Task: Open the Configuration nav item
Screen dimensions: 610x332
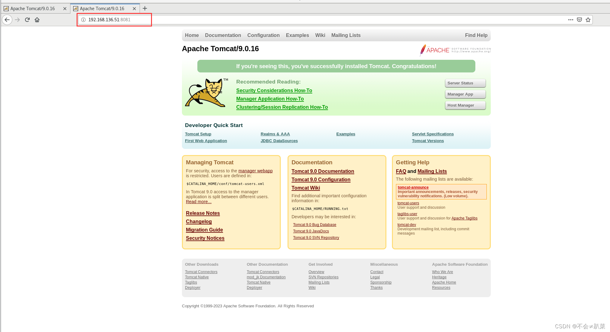Action: pyautogui.click(x=263, y=35)
